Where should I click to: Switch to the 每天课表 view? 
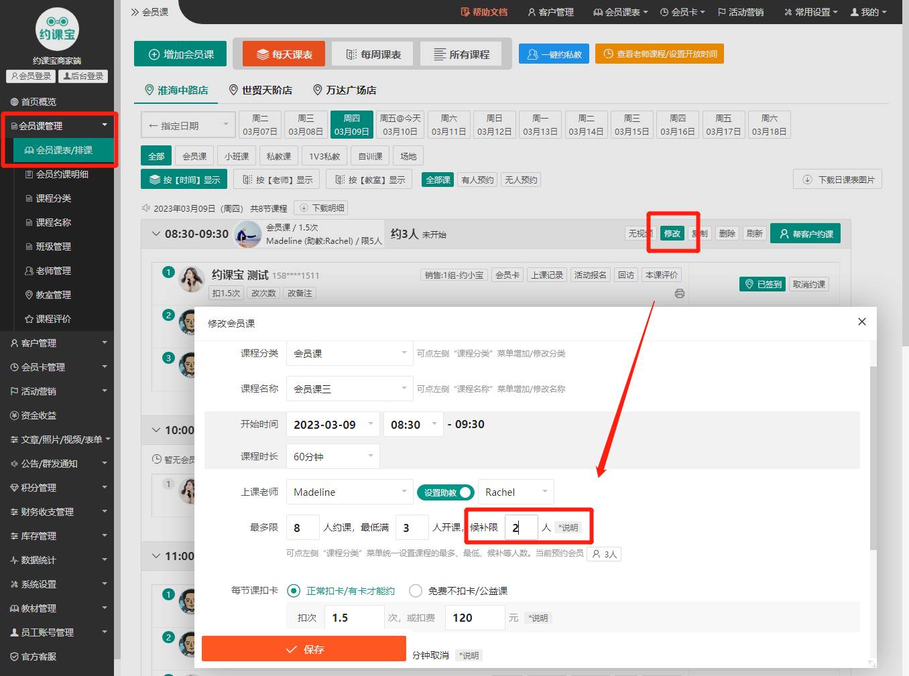pos(284,54)
